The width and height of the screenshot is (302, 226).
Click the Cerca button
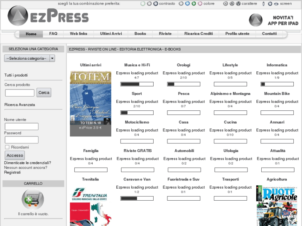[x=44, y=92]
